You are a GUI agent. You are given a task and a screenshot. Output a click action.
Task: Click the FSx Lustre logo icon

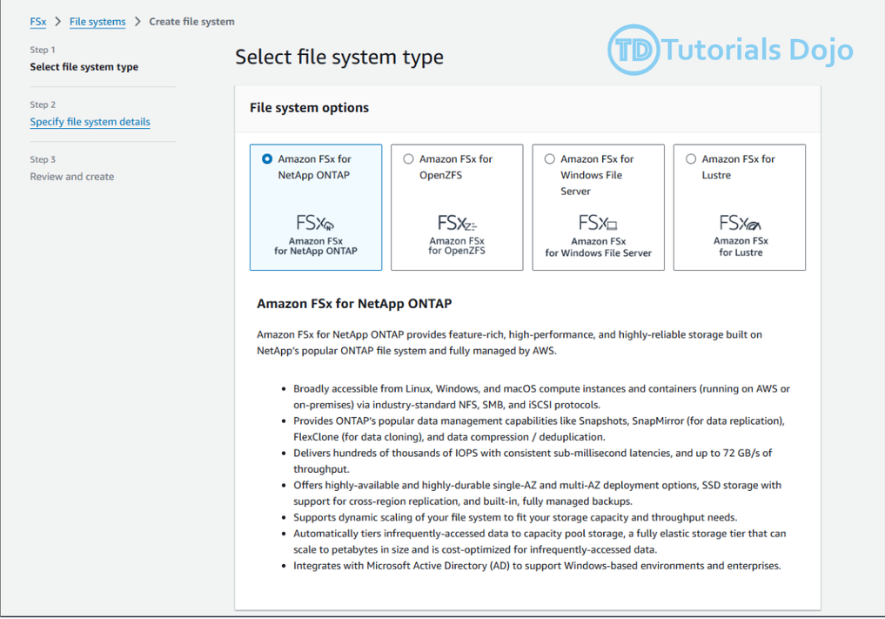[x=740, y=223]
